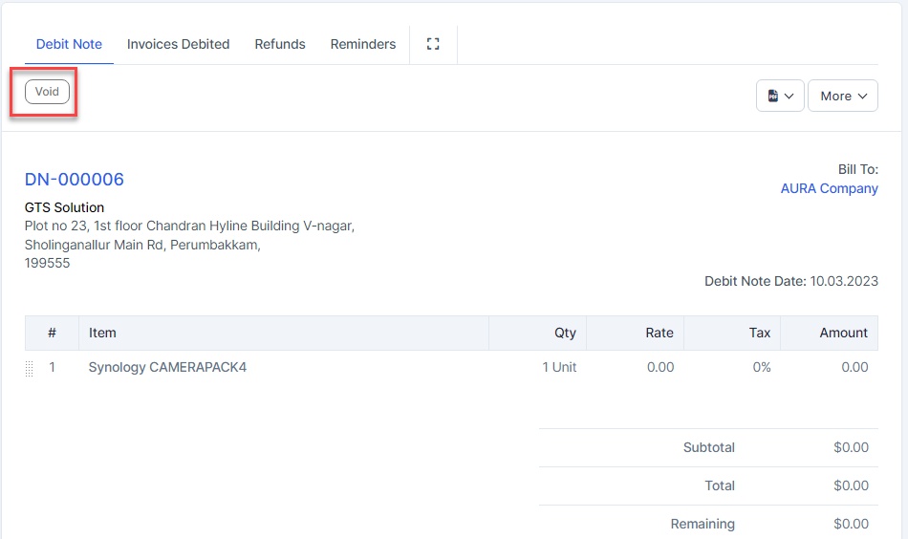Open the Reminders tab

pos(363,44)
